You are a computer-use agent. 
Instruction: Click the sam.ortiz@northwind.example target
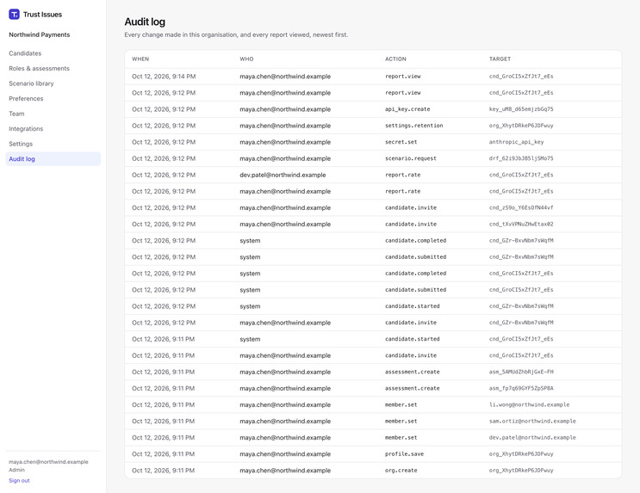(532, 421)
